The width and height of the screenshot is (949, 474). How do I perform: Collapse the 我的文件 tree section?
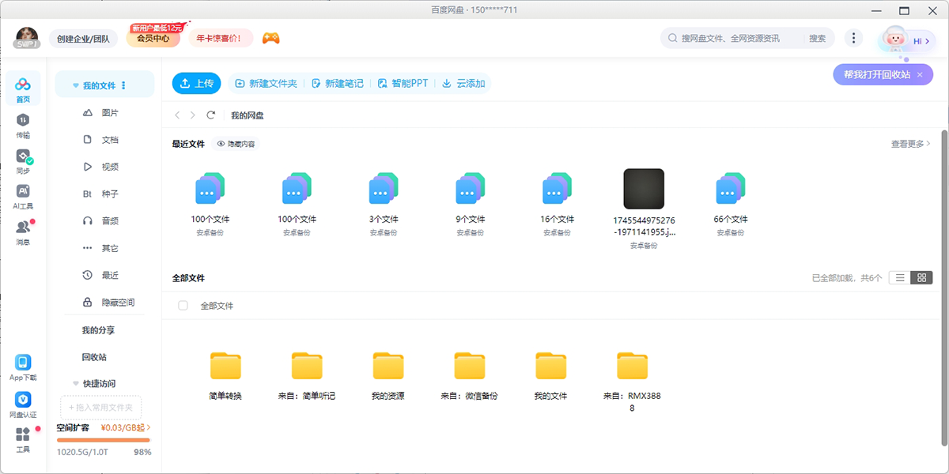(76, 85)
